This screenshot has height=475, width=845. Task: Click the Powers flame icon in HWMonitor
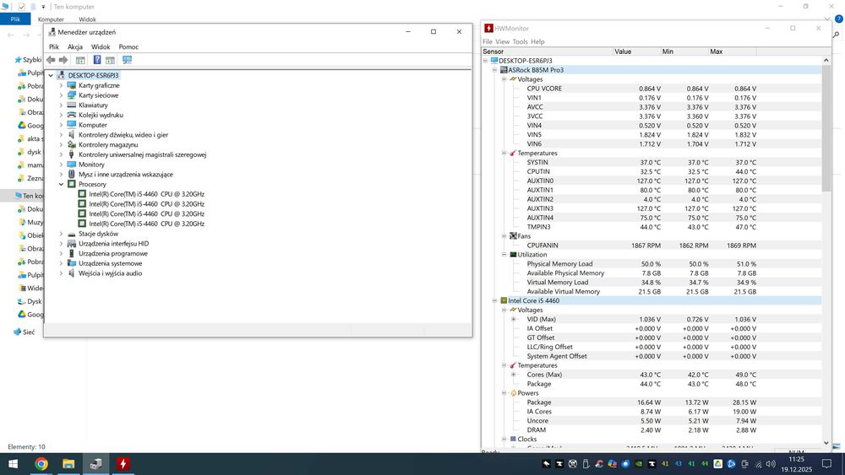[x=513, y=393]
